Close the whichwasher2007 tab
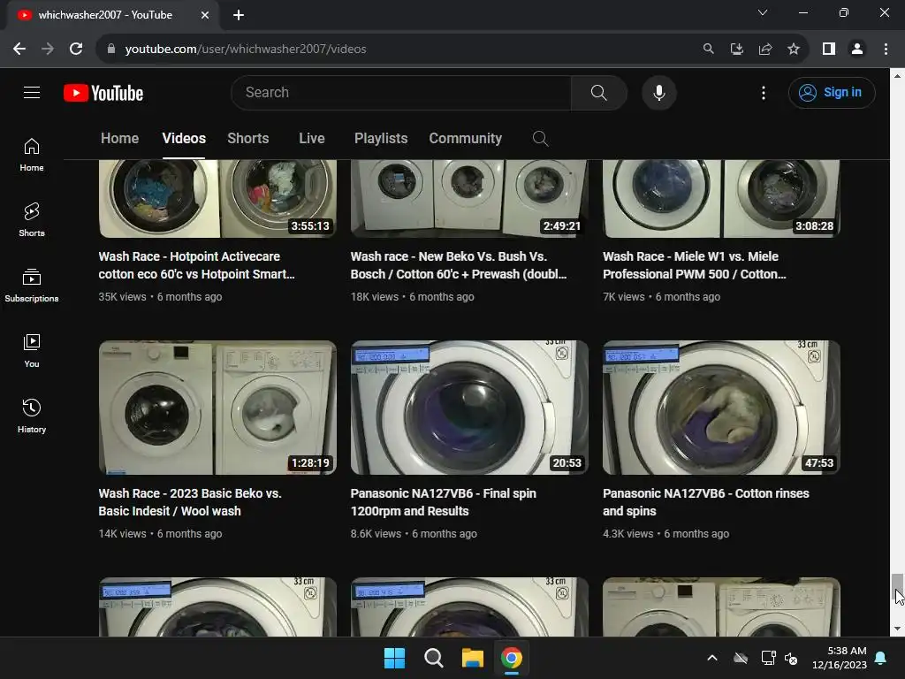 tap(205, 15)
